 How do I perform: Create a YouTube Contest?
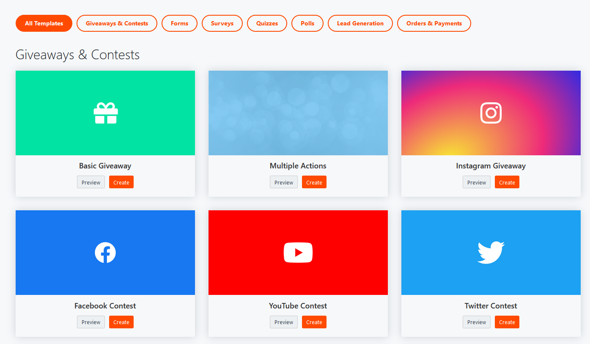pos(314,322)
